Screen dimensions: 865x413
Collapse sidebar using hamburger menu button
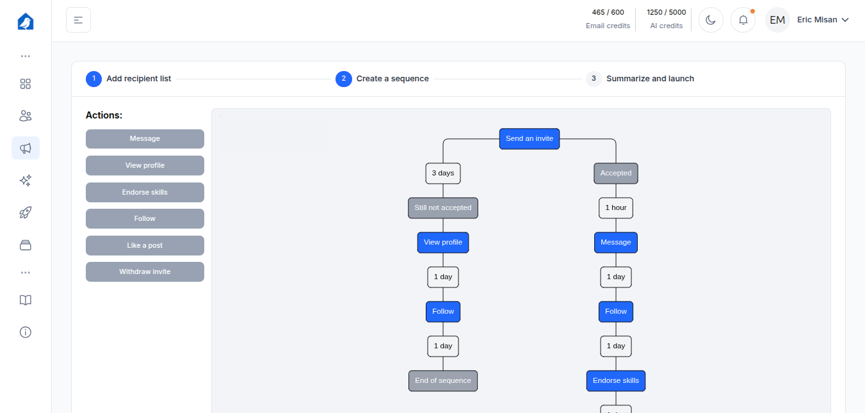coord(78,20)
